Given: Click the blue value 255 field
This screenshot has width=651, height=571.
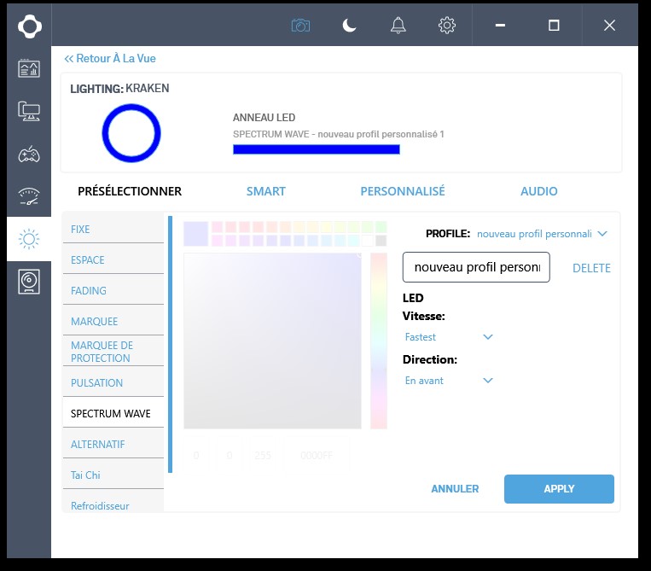Looking at the screenshot, I should pyautogui.click(x=263, y=456).
